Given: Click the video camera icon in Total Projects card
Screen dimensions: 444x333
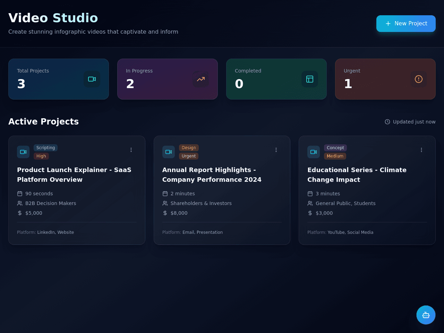Looking at the screenshot, I should (x=92, y=79).
